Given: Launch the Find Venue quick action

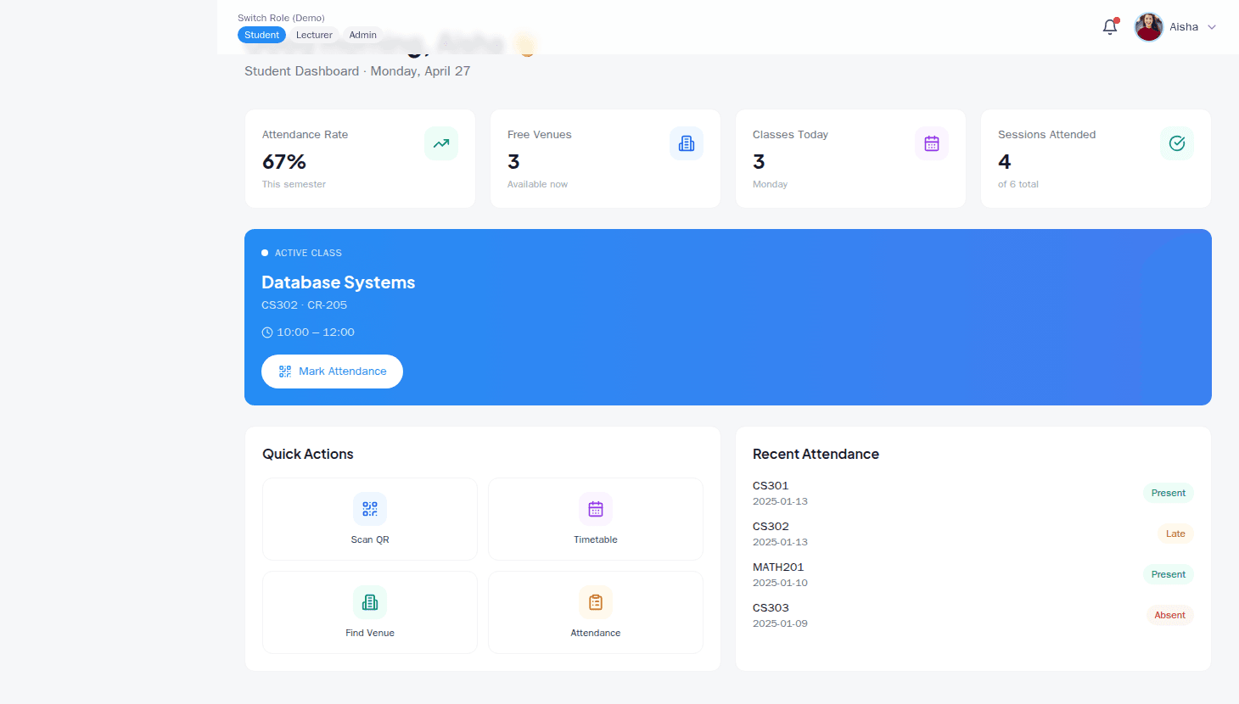Looking at the screenshot, I should coord(370,612).
